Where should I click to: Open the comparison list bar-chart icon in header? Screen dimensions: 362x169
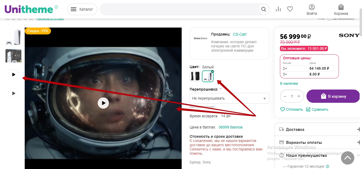pyautogui.click(x=278, y=9)
